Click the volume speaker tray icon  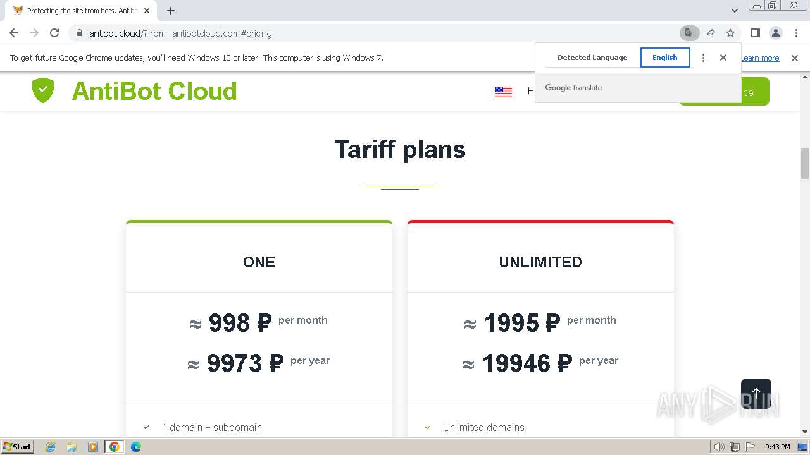720,447
